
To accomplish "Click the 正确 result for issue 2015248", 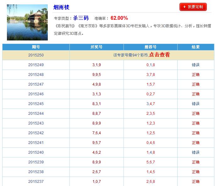I will 196,75.
